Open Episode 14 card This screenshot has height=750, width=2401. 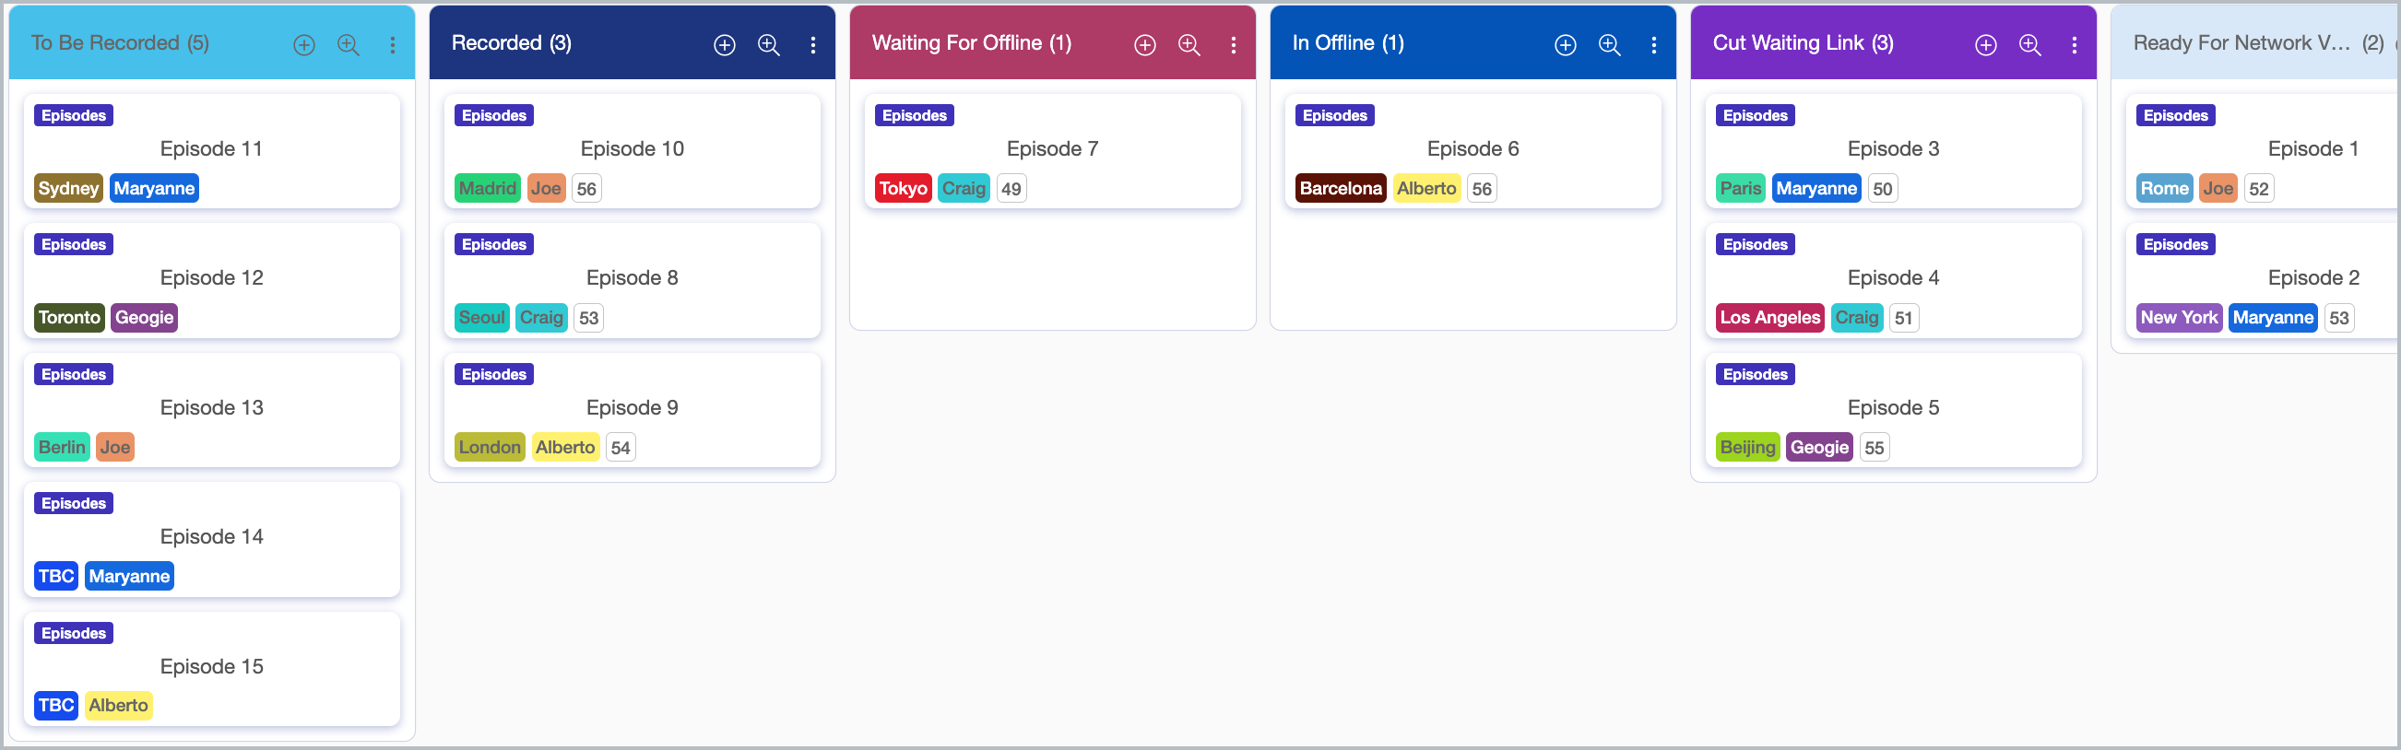click(x=211, y=538)
